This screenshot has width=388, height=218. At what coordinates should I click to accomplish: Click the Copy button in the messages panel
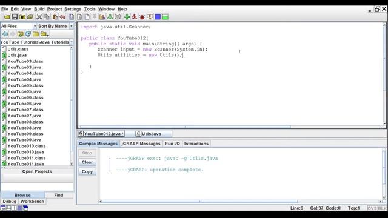(87, 171)
